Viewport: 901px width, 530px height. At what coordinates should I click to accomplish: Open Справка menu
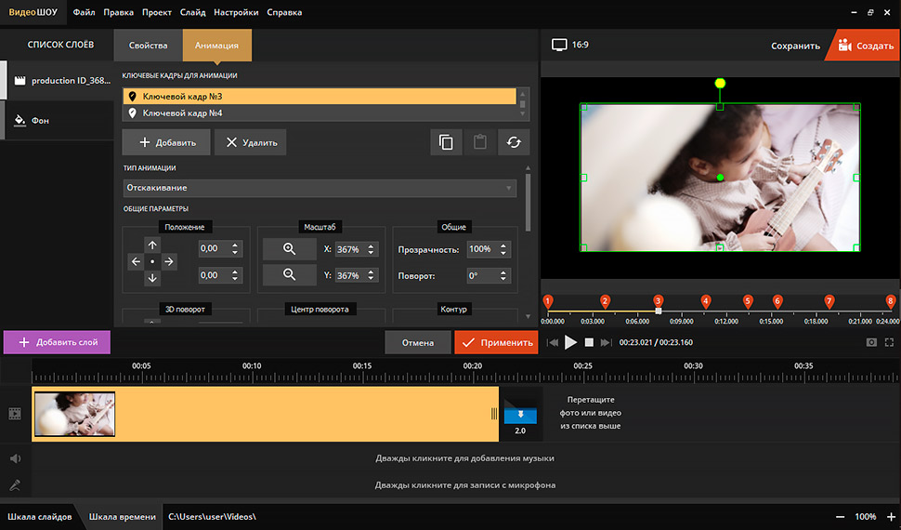coord(284,12)
